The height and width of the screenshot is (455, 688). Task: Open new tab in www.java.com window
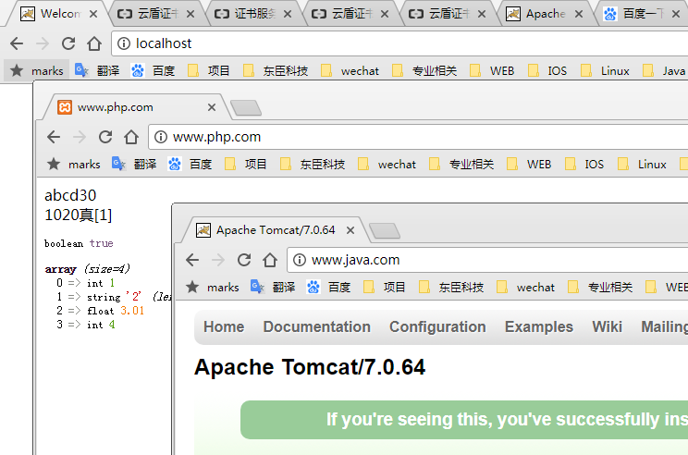pos(385,230)
